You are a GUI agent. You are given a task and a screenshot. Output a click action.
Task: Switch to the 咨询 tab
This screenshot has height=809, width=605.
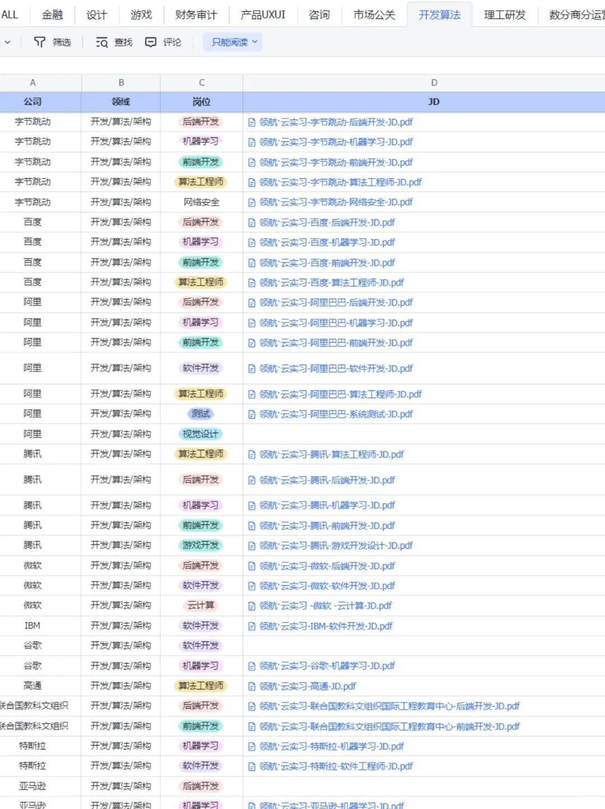click(x=319, y=15)
